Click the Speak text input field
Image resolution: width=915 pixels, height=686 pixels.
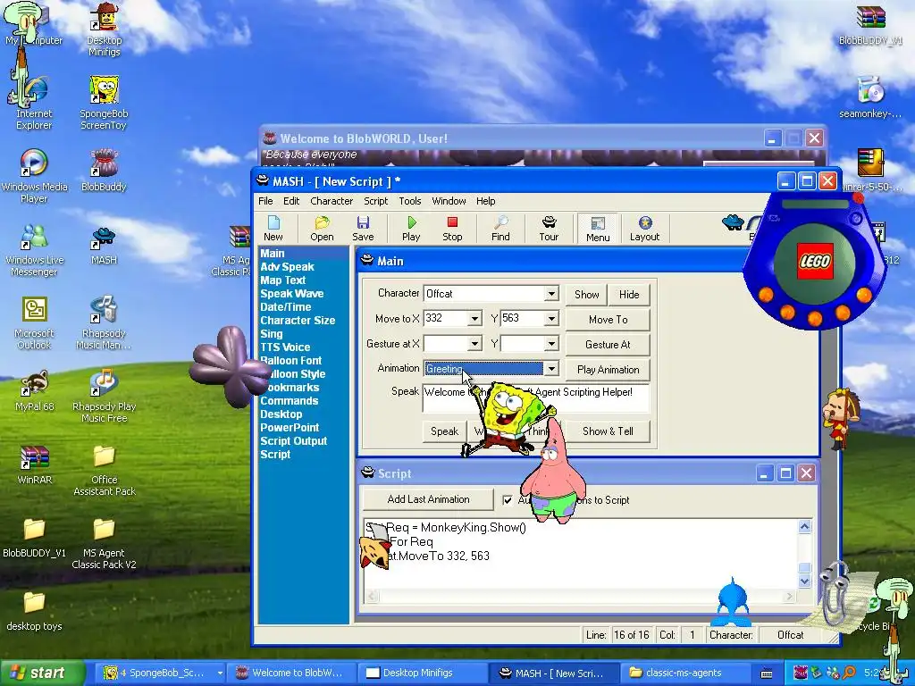(x=536, y=398)
